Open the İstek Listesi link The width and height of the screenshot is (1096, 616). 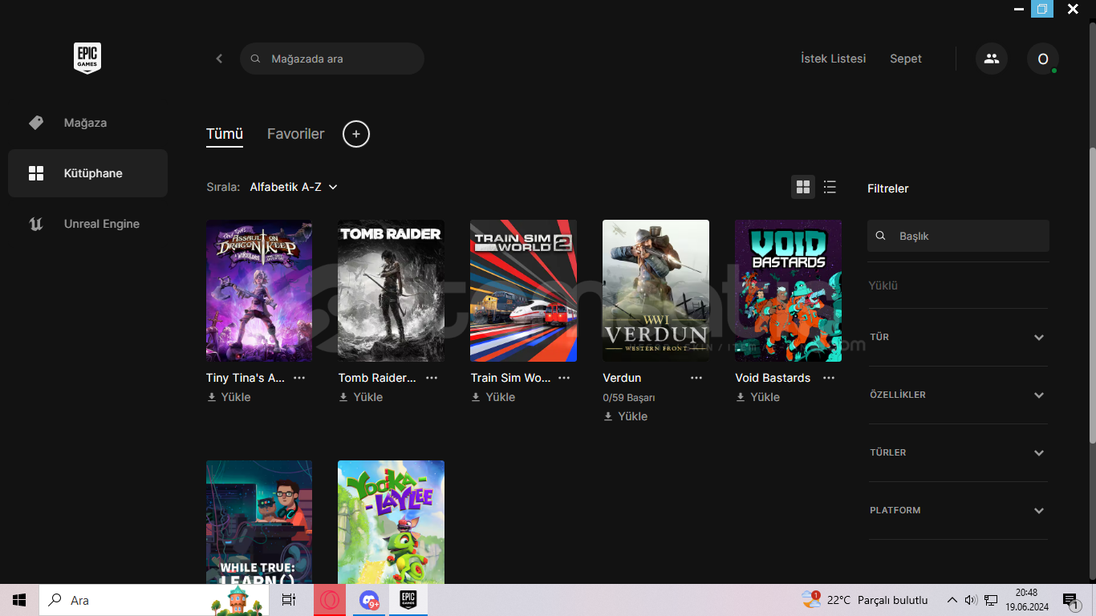[x=833, y=59]
